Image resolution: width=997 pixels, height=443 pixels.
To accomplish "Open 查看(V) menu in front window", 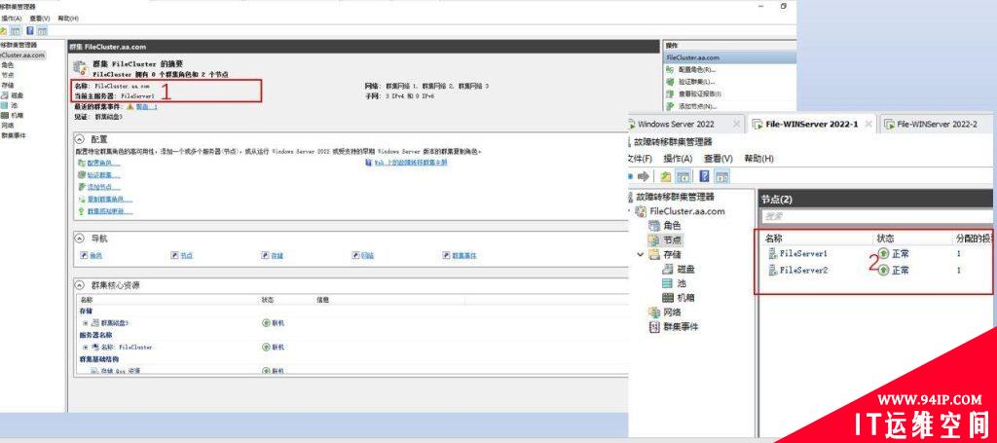I will [x=718, y=159].
